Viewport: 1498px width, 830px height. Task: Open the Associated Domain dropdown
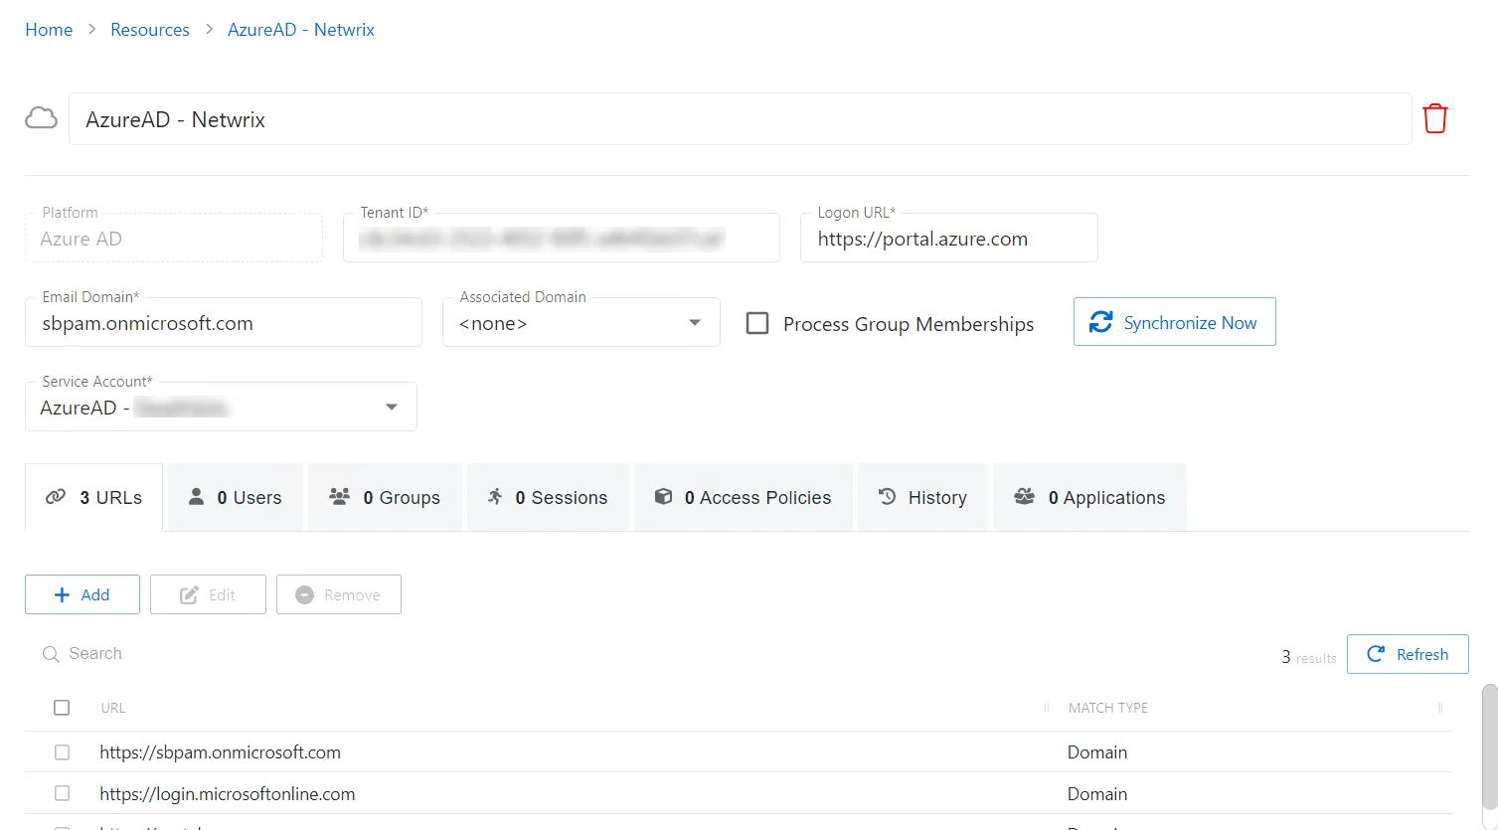[x=581, y=323]
